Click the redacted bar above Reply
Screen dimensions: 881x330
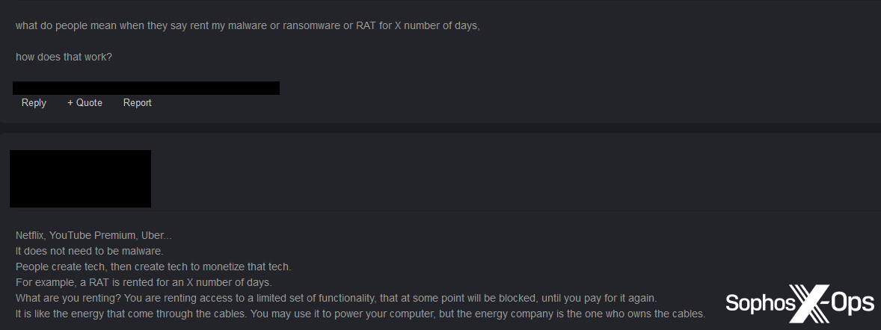pyautogui.click(x=147, y=88)
